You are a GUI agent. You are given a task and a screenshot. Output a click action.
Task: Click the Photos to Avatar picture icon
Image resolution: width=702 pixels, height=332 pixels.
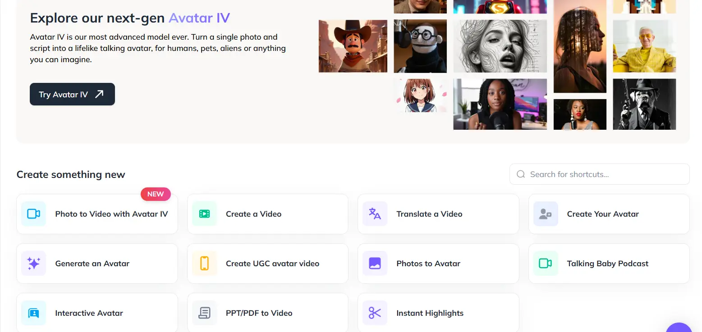[375, 264]
